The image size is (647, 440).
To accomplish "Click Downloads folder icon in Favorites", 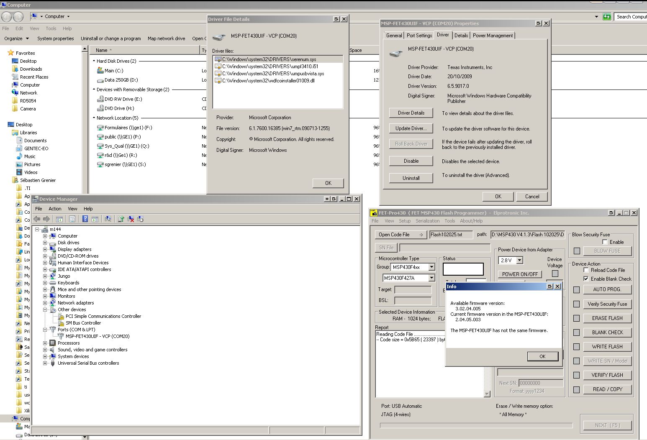I will pyautogui.click(x=15, y=69).
